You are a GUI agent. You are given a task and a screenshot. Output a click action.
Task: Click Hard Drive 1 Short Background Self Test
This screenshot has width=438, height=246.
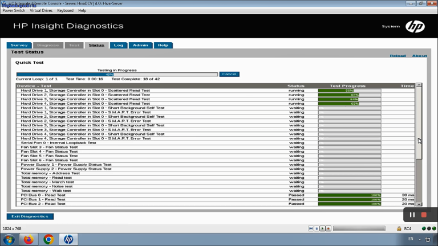(x=216, y=108)
